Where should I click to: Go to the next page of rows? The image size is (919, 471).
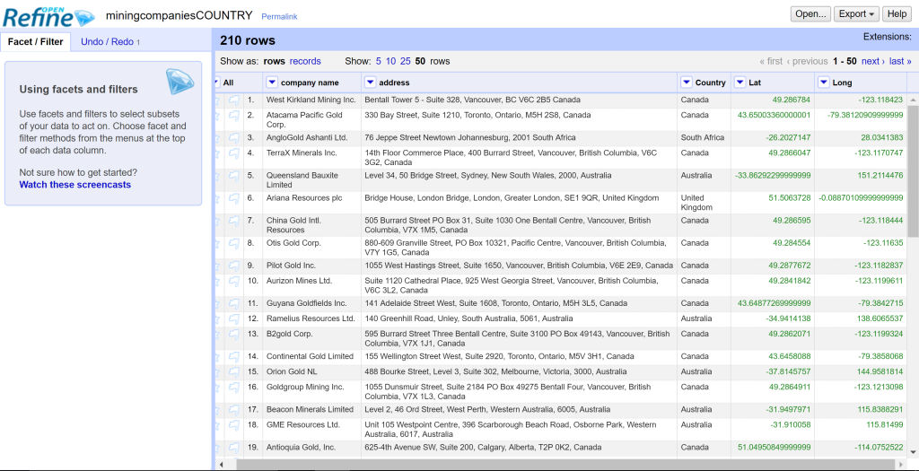tap(872, 61)
